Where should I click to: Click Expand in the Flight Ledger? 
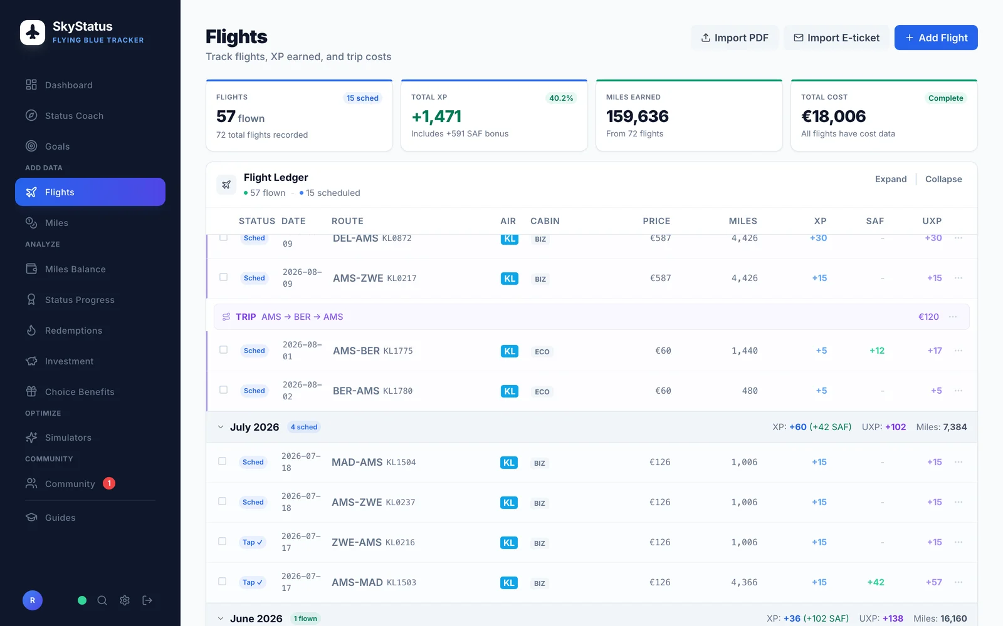coord(891,179)
